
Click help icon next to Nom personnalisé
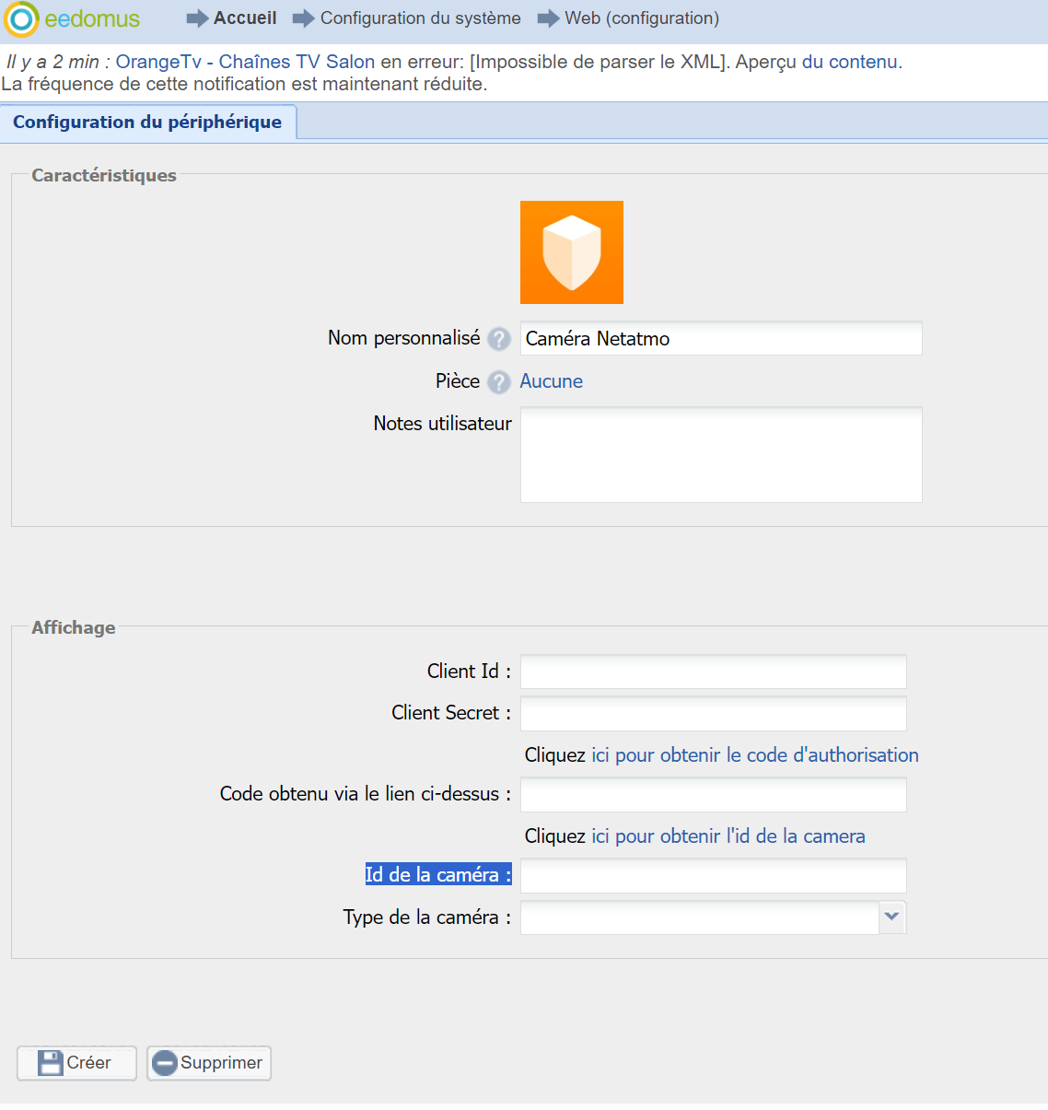[x=498, y=339]
